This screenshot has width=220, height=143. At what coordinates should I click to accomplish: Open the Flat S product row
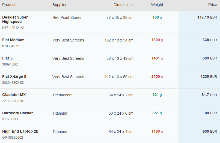[x=110, y=61]
